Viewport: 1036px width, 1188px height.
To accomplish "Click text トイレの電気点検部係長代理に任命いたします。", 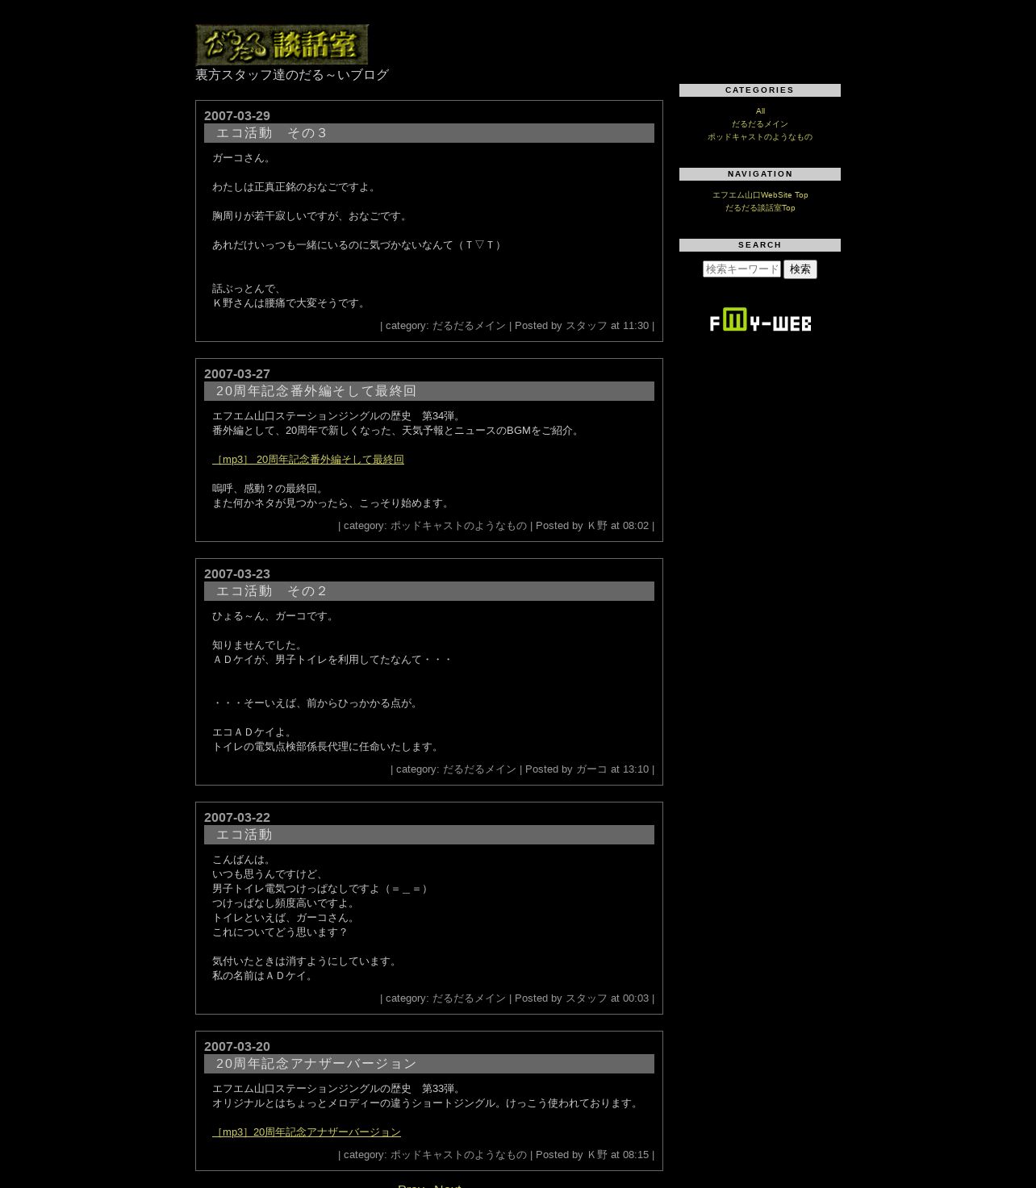I will (328, 747).
